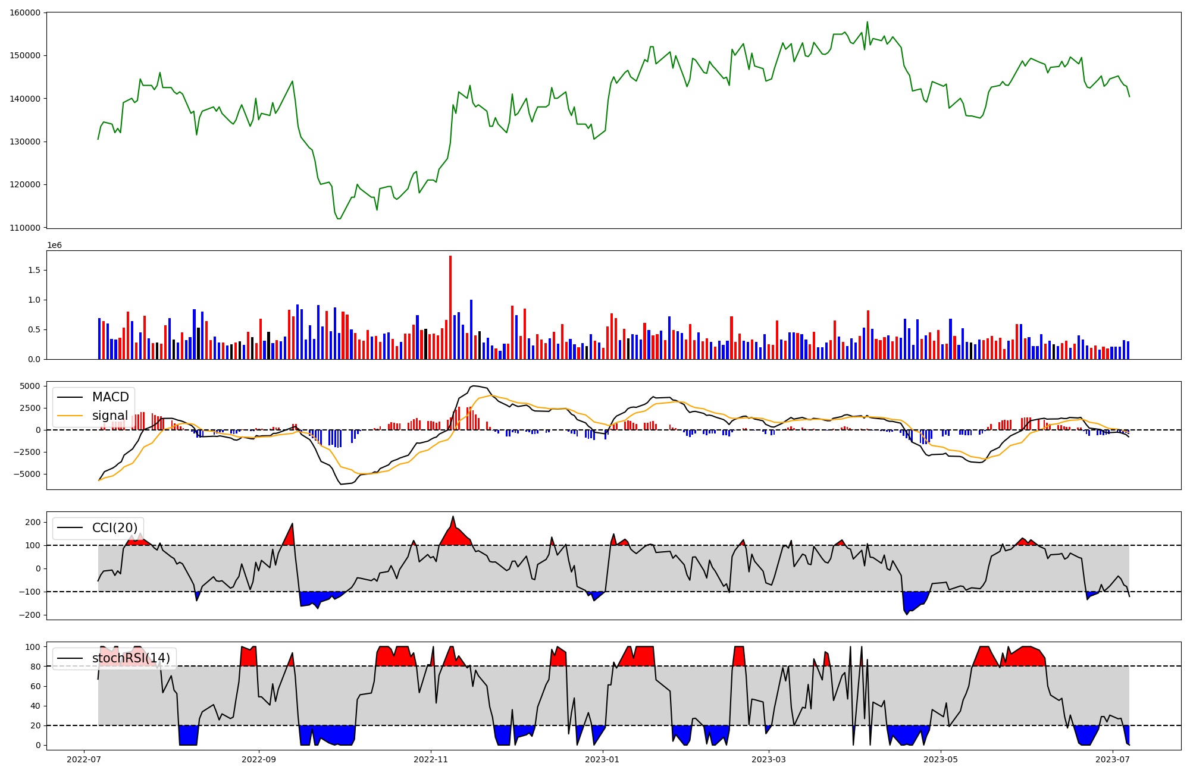Viewport: 1190px width, 773px height.
Task: Click the 2023-07 x-axis date label
Action: [x=1112, y=759]
